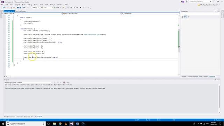Image resolution: width=224 pixels, height=126 pixels.
Task: Click the Undo arrow in toolbar
Action: [24, 8]
